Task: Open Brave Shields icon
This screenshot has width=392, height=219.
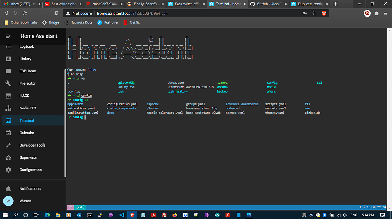Action: point(324,14)
